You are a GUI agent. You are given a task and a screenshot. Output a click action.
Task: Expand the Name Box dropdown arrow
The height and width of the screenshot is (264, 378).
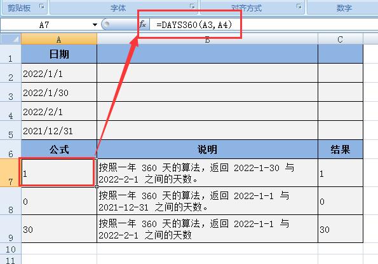pyautogui.click(x=95, y=25)
